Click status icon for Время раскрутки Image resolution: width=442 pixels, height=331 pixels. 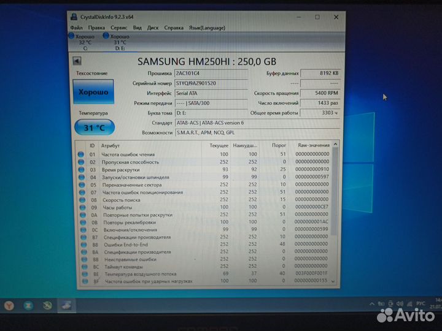point(81,170)
